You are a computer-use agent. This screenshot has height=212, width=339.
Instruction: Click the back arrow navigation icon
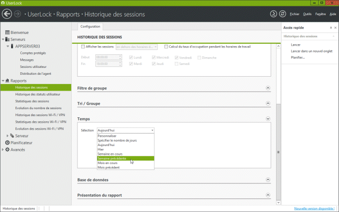click(7, 14)
